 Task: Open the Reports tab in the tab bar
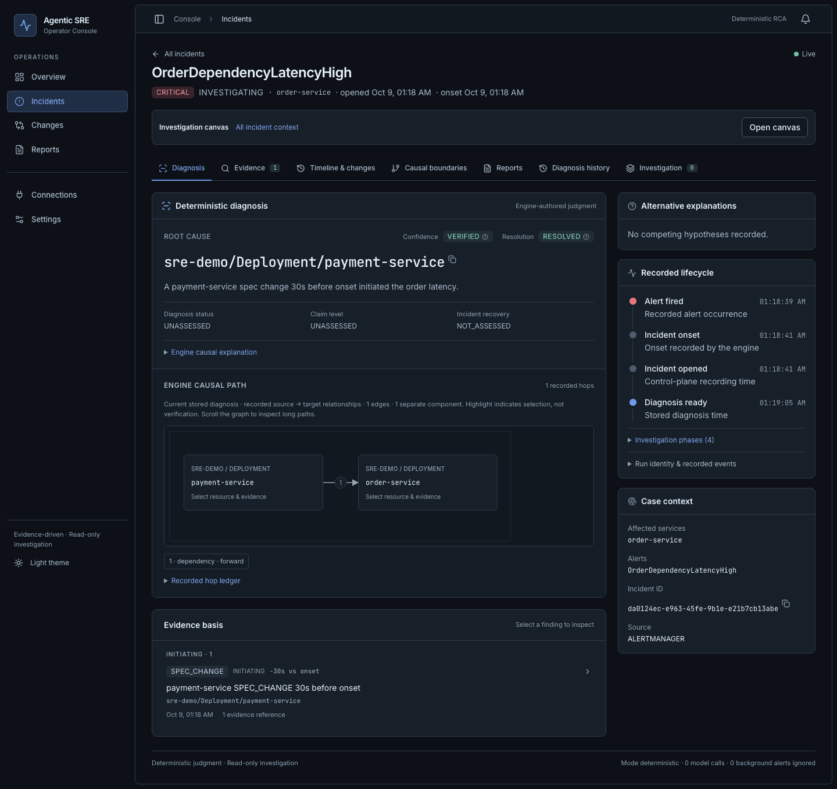(503, 168)
